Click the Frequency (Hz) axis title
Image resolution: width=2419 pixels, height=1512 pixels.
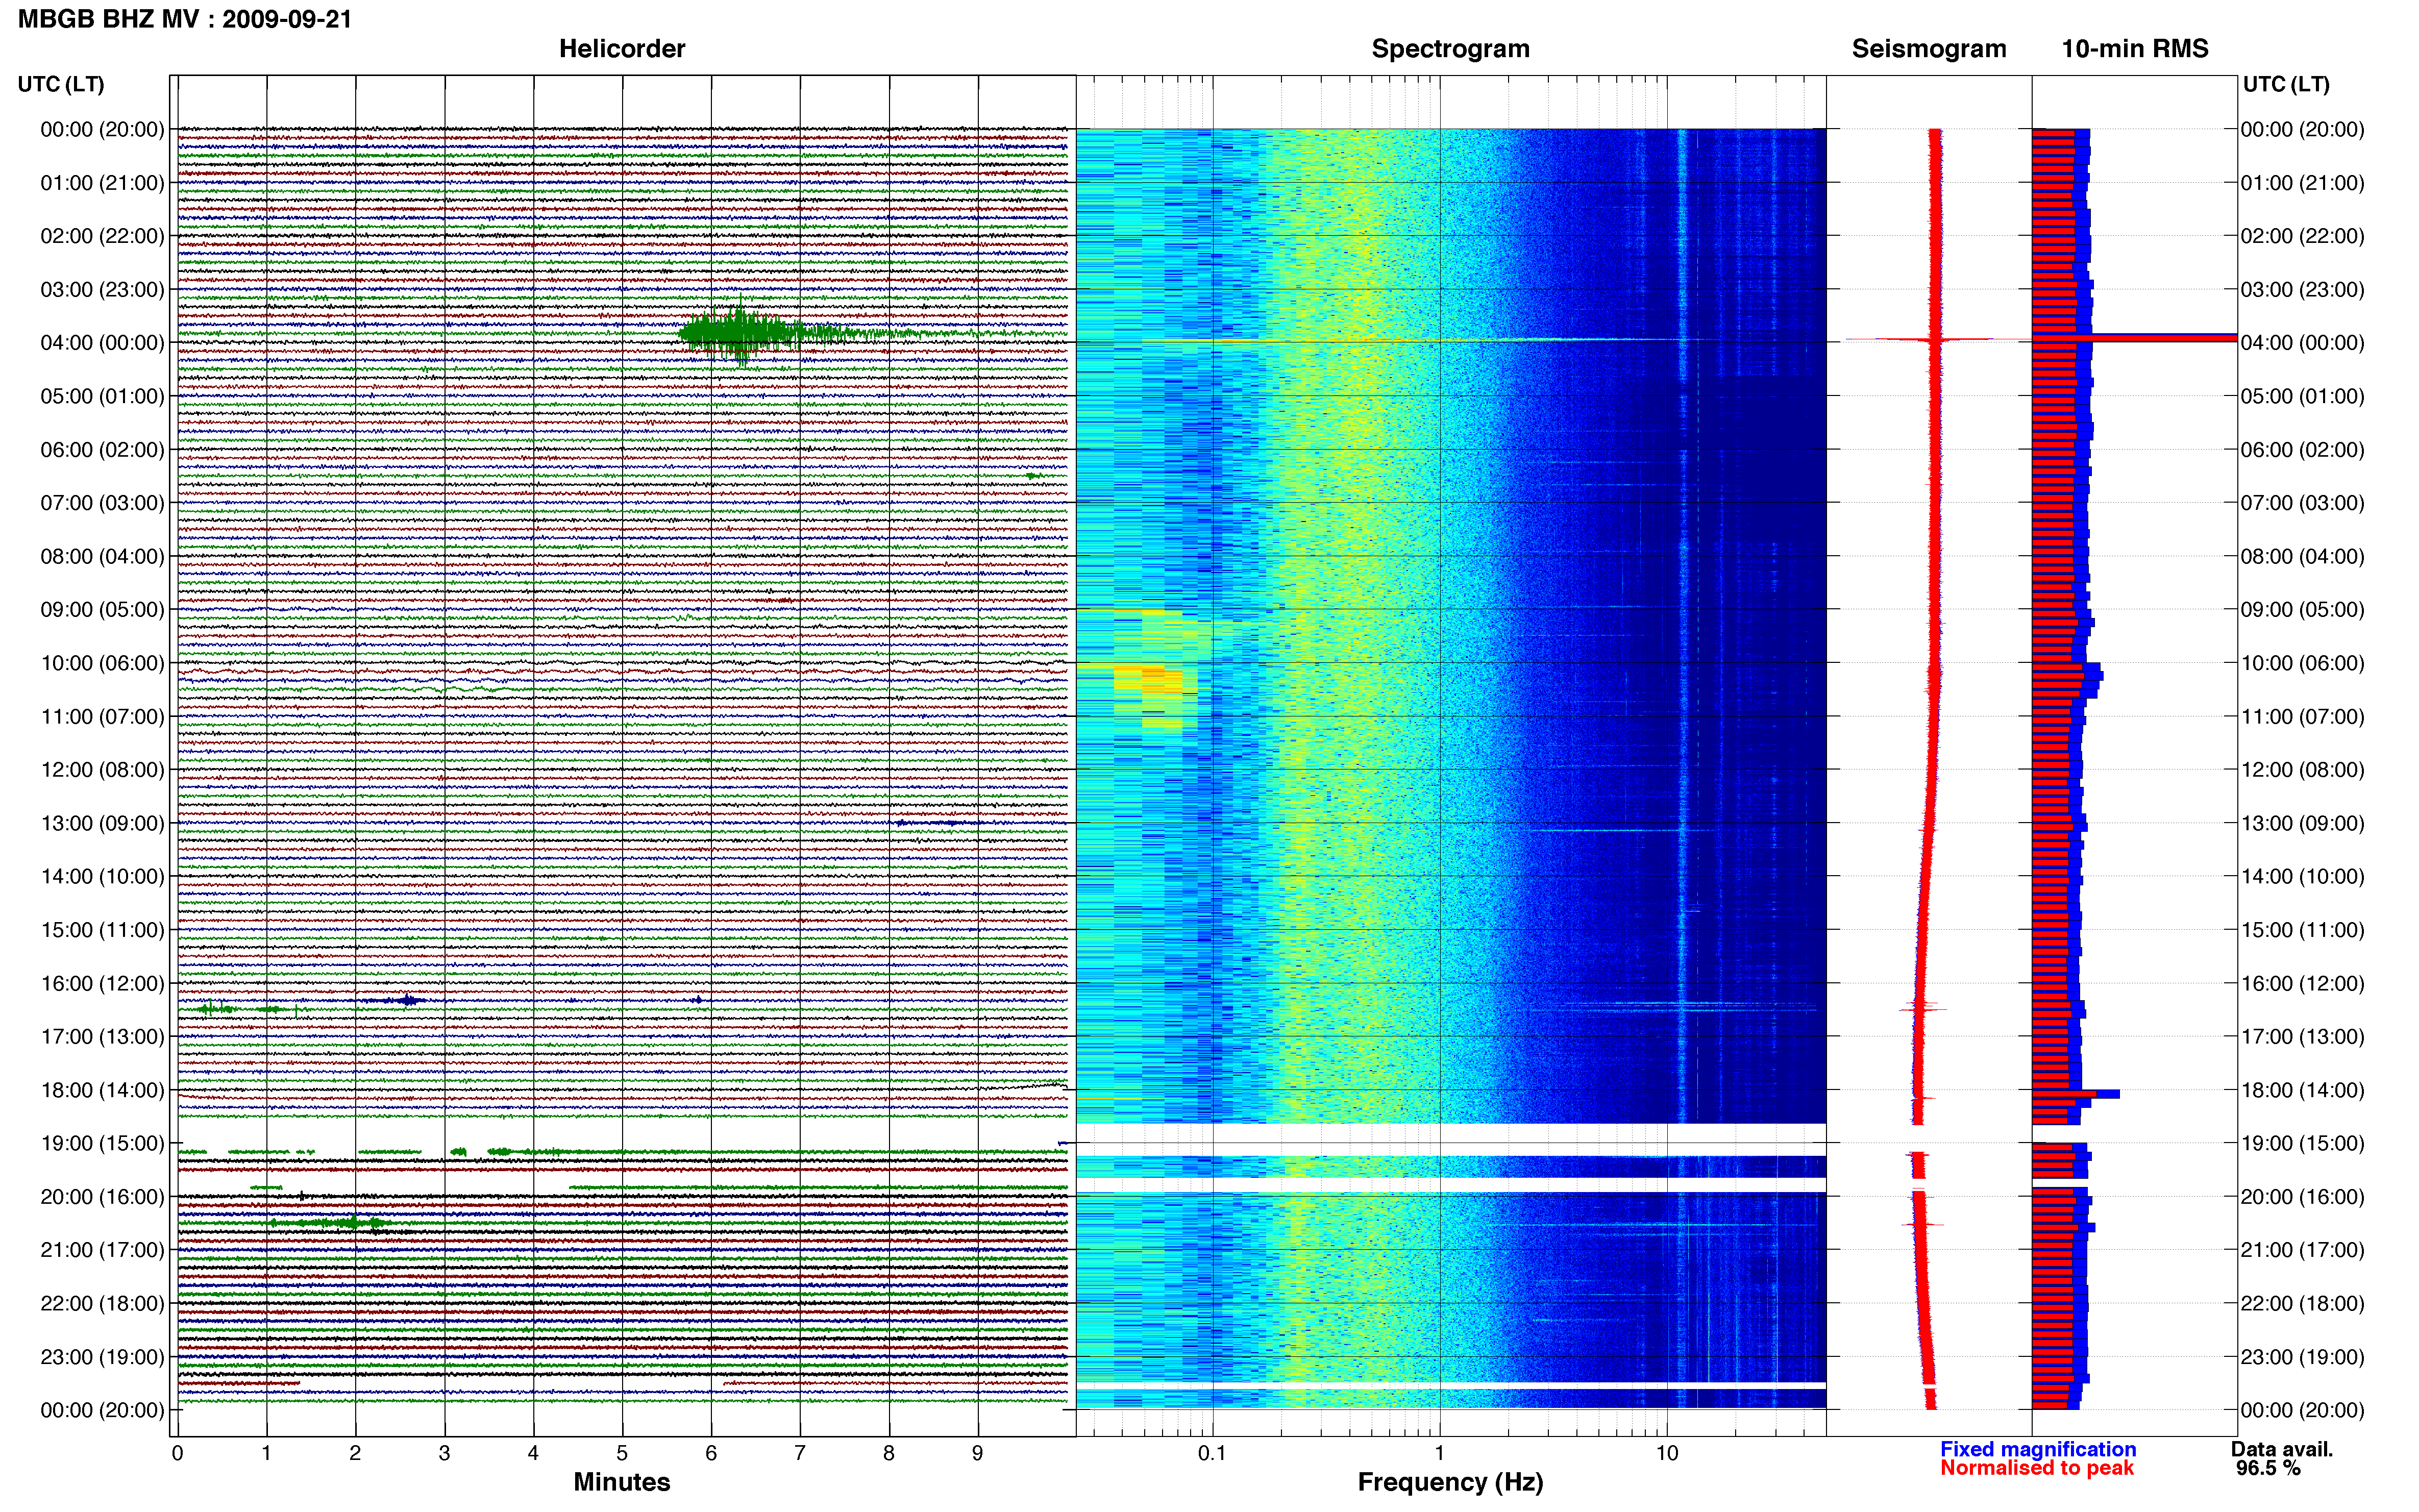coord(1450,1482)
